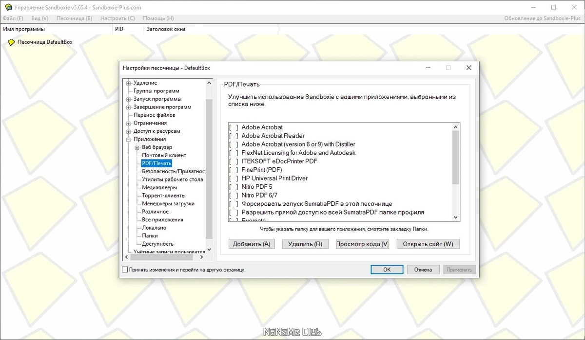Image resolution: width=585 pixels, height=340 pixels.
Task: Toggle Adobe Acrobat Reader checkbox
Action: [x=234, y=136]
